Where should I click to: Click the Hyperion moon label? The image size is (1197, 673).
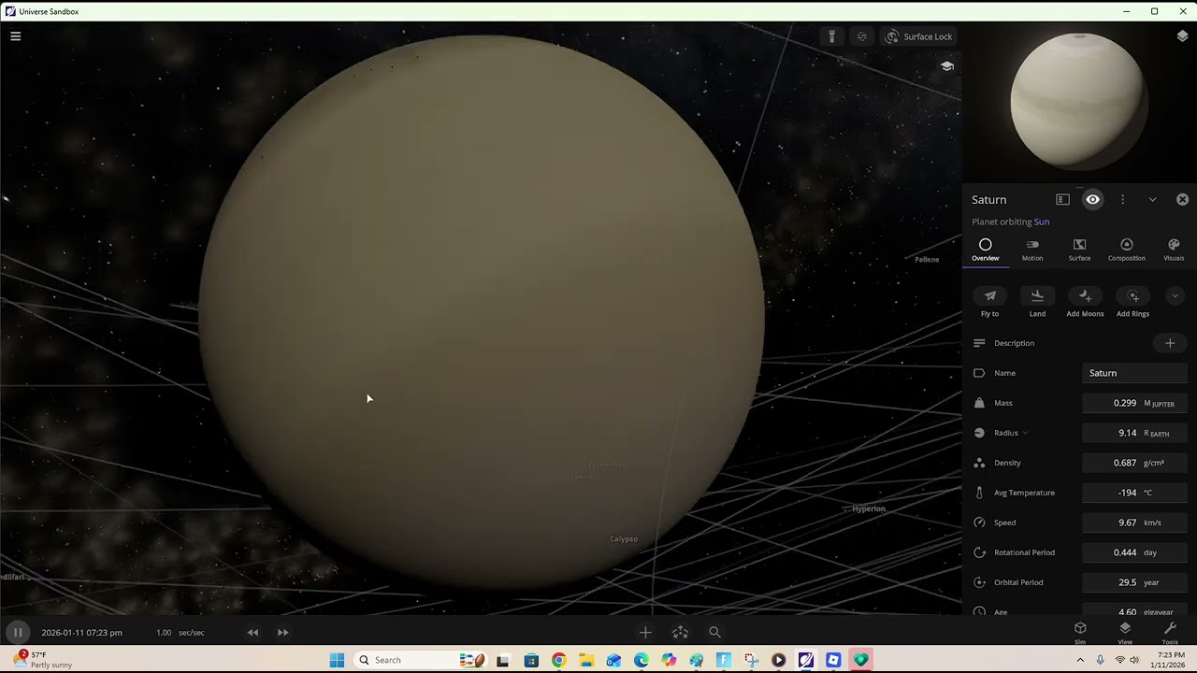[869, 508]
